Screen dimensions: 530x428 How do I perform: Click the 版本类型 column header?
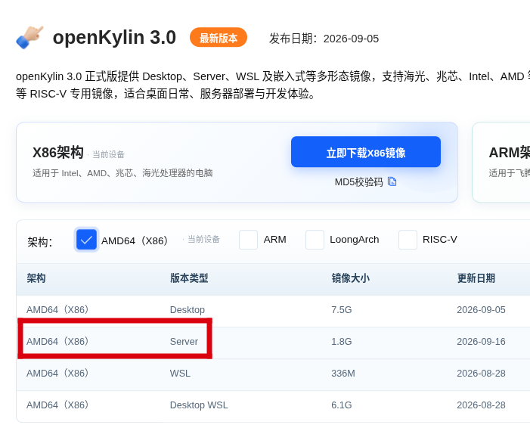click(x=189, y=278)
